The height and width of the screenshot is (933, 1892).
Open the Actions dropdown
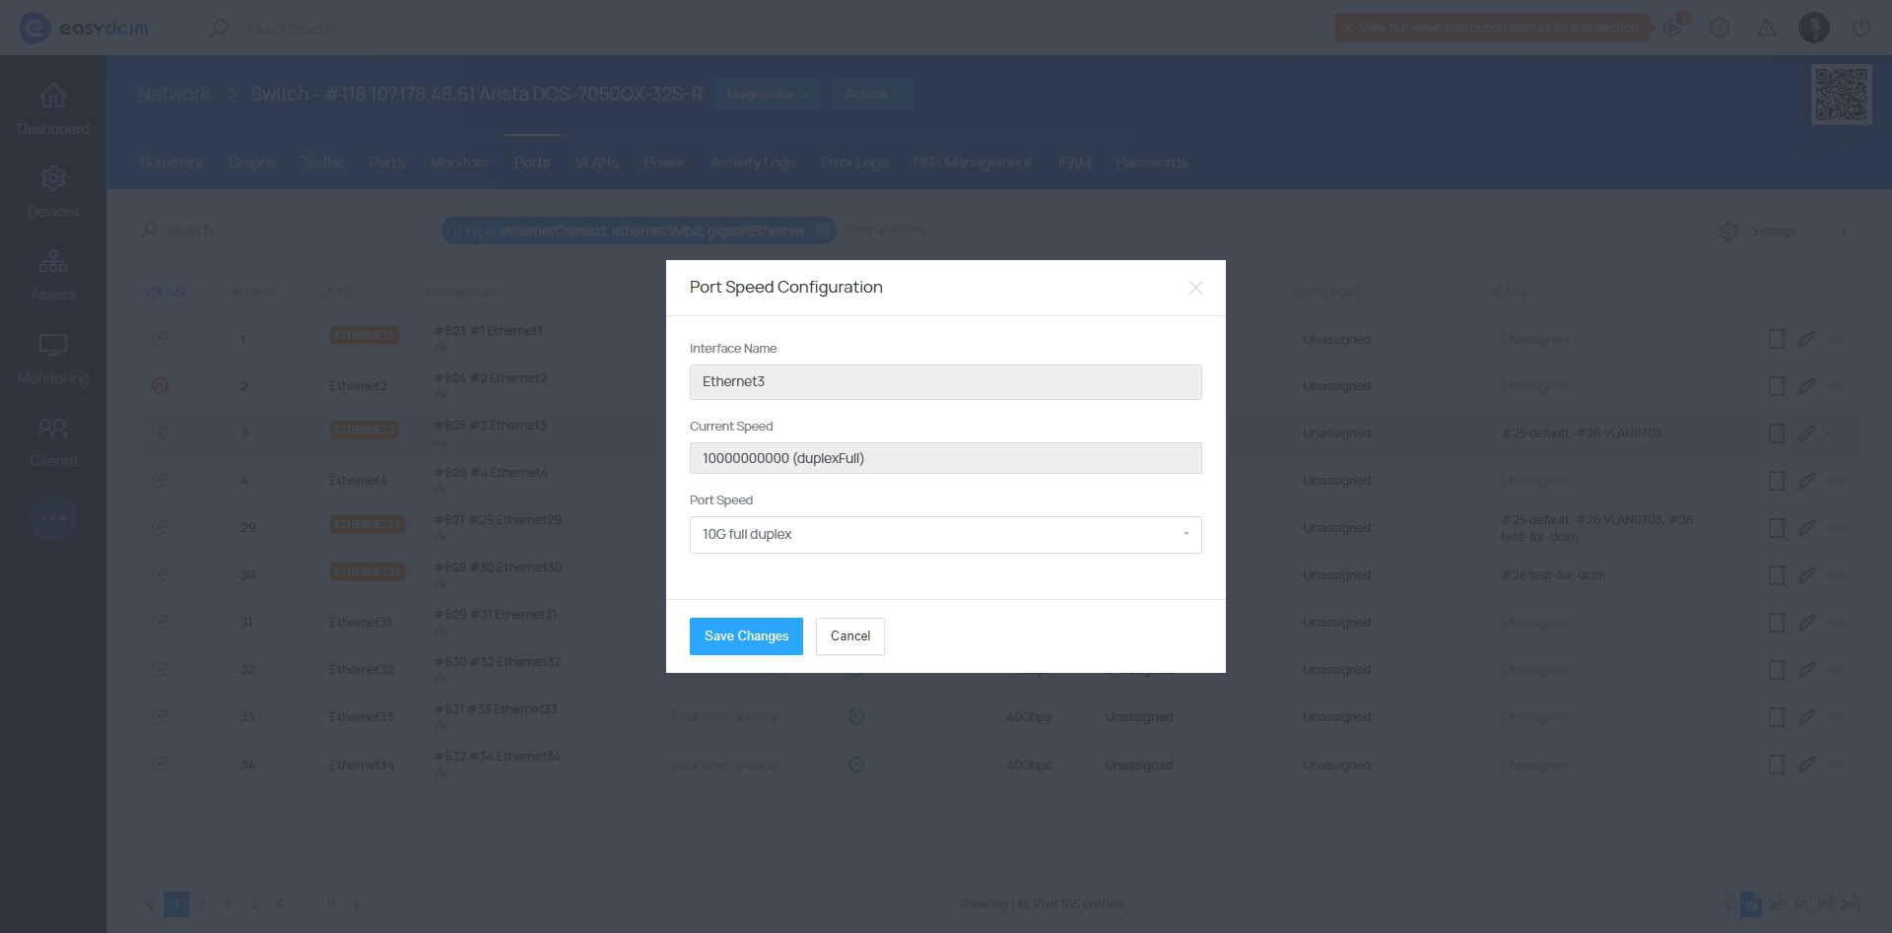pos(873,95)
